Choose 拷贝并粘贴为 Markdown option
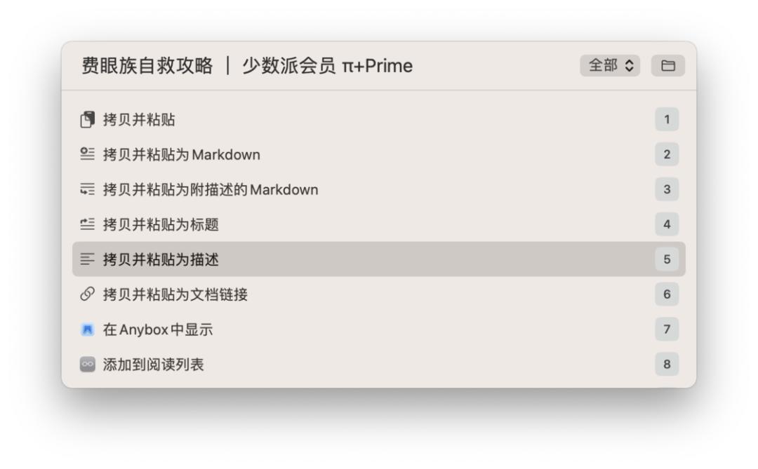Screen dimensions: 758x469 (x=379, y=154)
